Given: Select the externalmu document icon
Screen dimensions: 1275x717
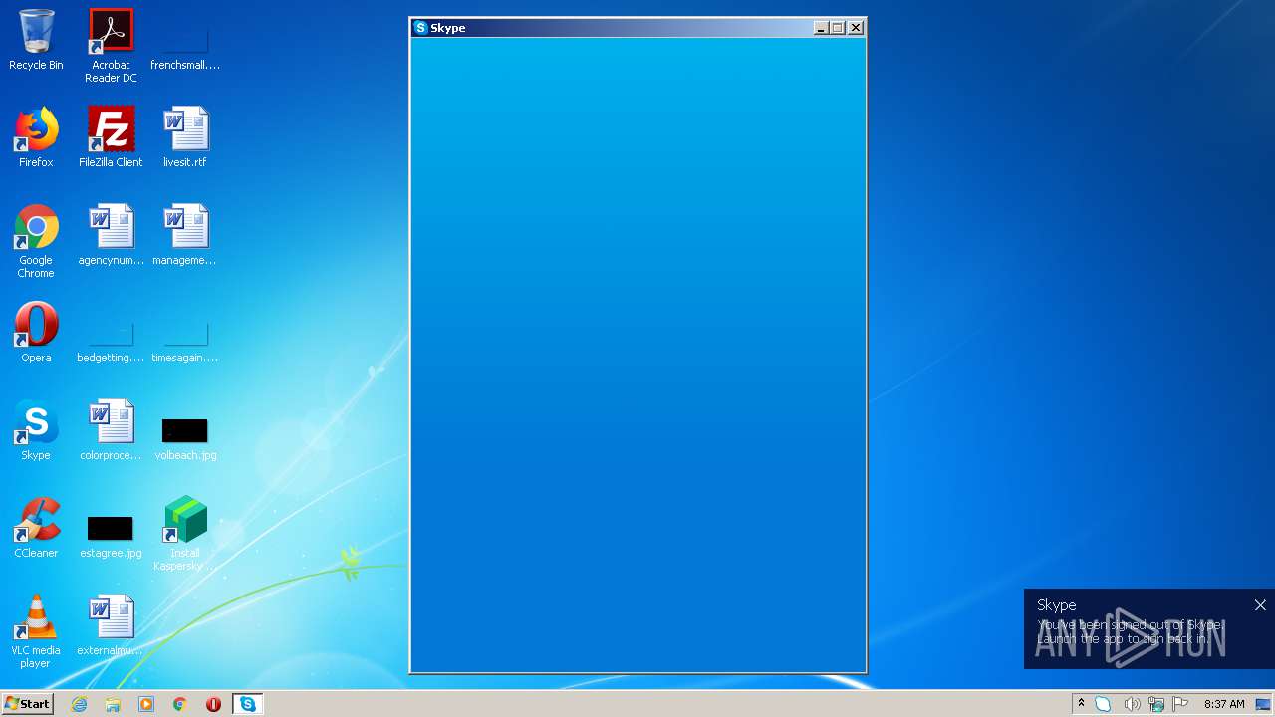Looking at the screenshot, I should click(111, 625).
